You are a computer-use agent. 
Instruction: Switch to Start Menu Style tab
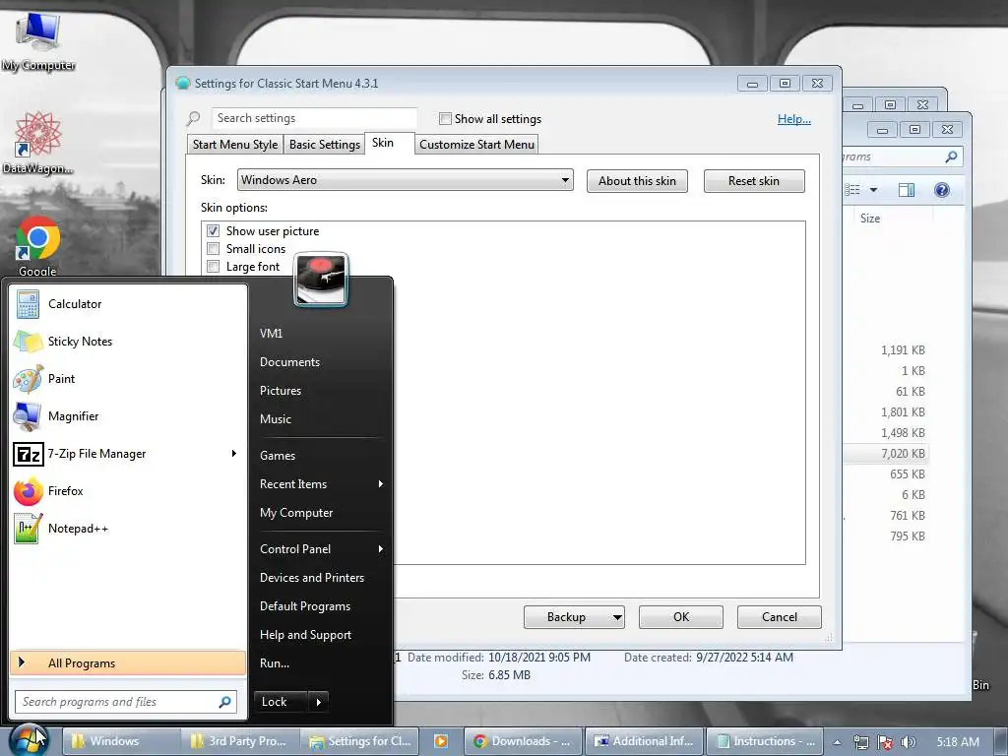[234, 145]
